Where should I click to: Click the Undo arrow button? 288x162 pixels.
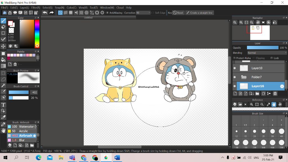(x=45, y=13)
